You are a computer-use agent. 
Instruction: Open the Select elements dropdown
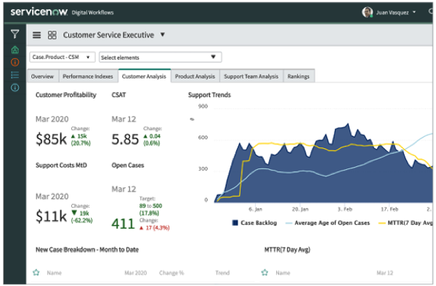click(160, 57)
